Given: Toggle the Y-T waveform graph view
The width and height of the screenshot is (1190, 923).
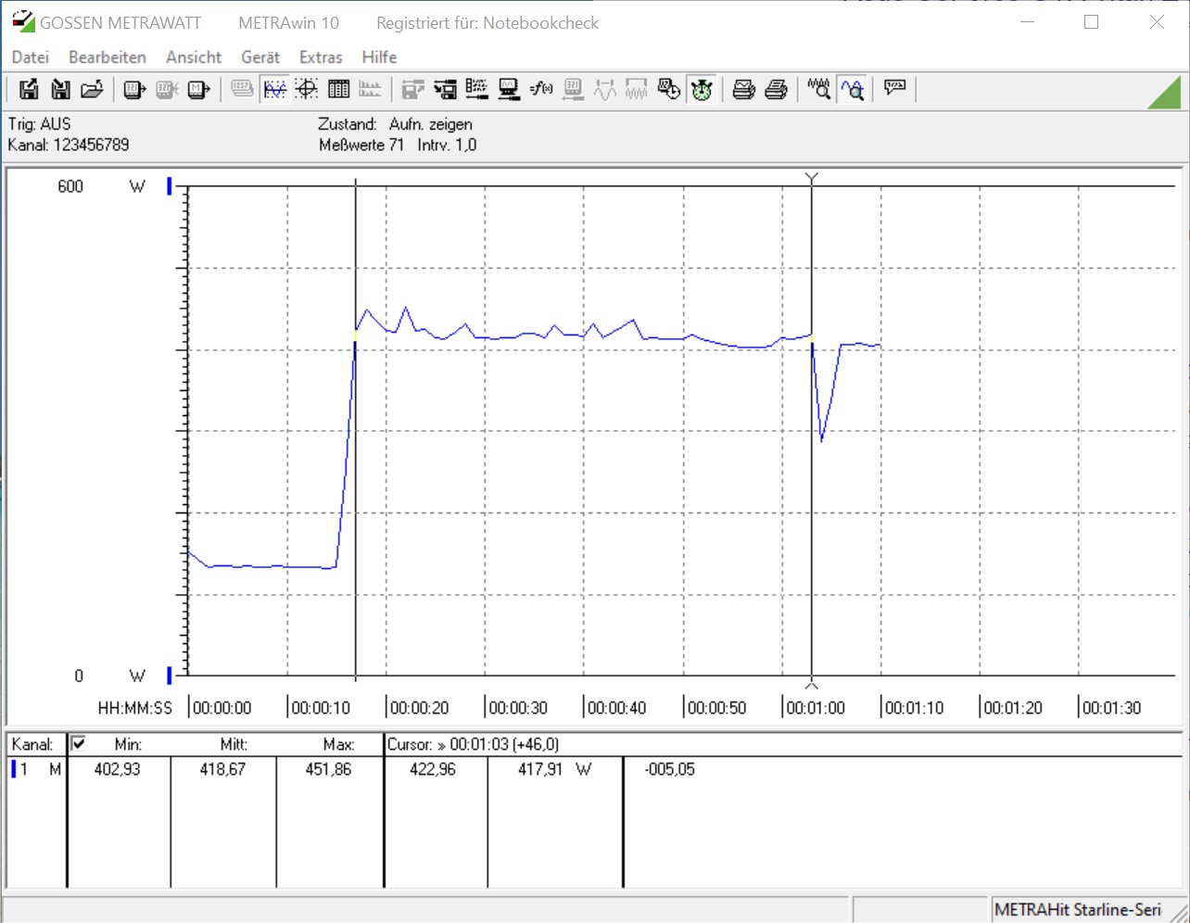Looking at the screenshot, I should pyautogui.click(x=275, y=89).
